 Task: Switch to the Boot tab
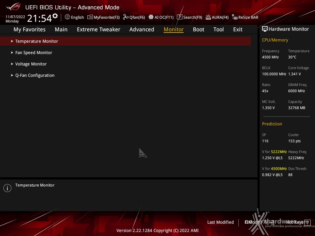(x=198, y=29)
